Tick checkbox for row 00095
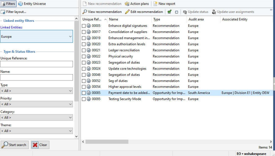The height and width of the screenshot is (156, 275). click(x=84, y=99)
